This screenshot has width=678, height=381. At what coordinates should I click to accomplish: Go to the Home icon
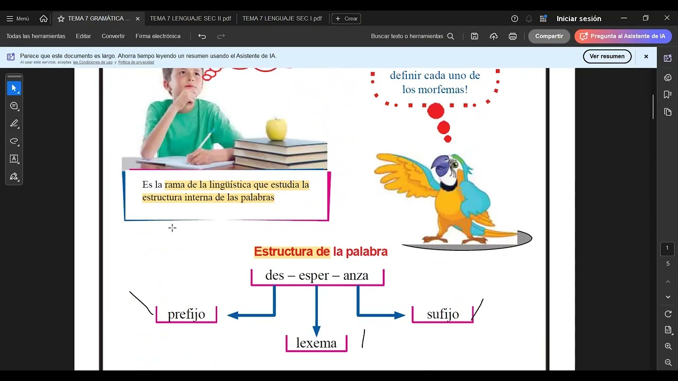pos(43,19)
